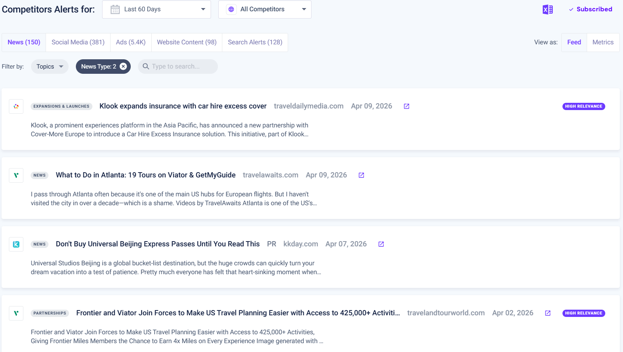This screenshot has height=352, width=623.
Task: Click NEWS tag on Universal Beijing card
Action: pos(40,244)
